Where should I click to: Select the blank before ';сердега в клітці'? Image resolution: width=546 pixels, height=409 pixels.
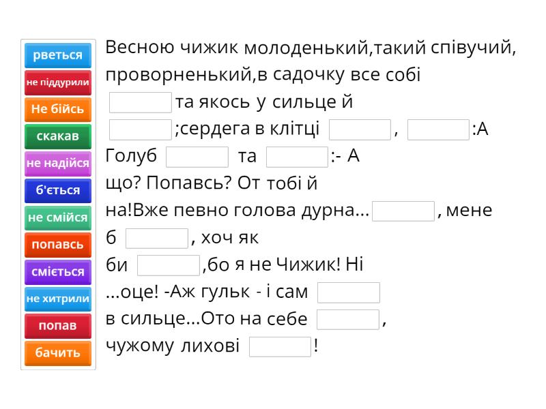tap(141, 129)
